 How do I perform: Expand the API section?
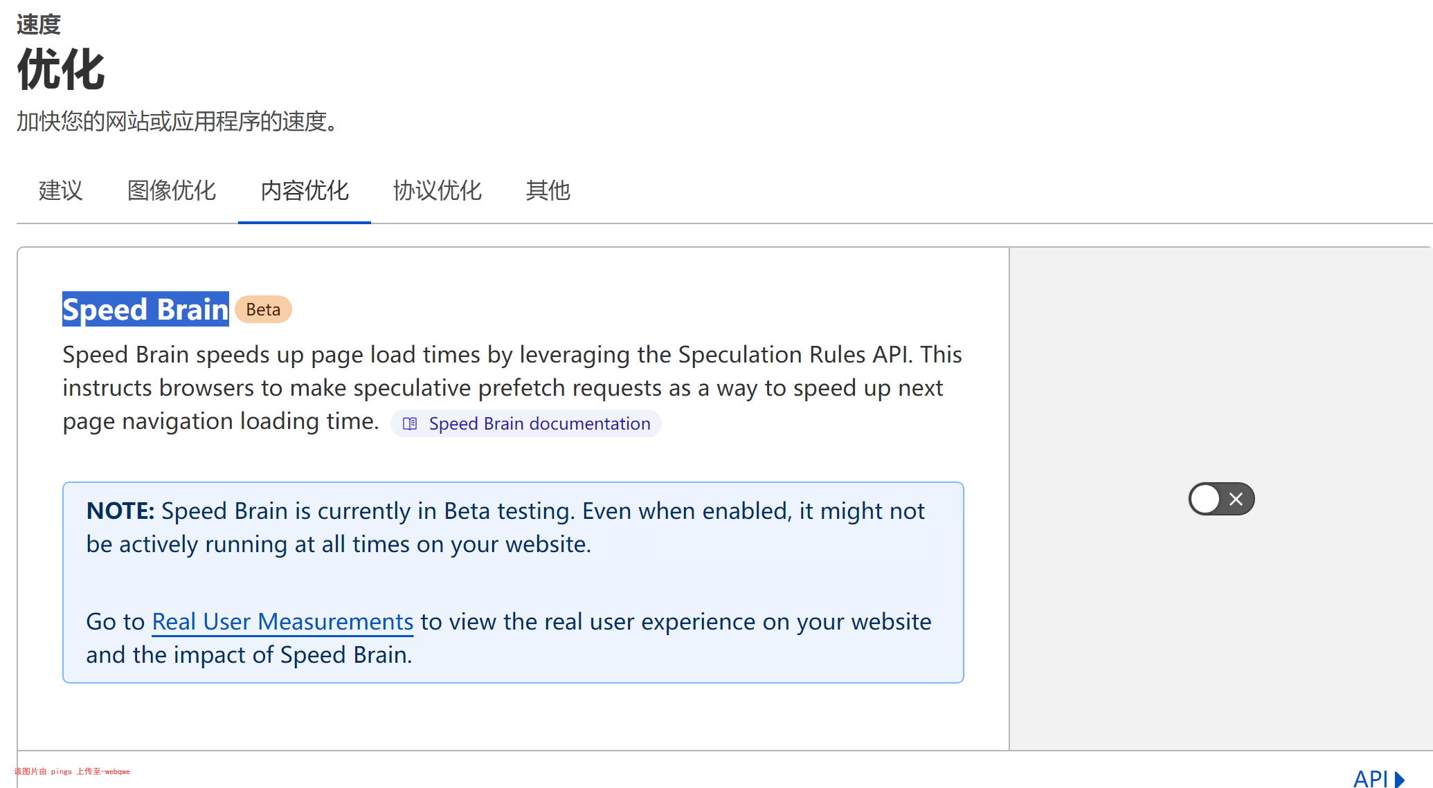pos(1378,779)
